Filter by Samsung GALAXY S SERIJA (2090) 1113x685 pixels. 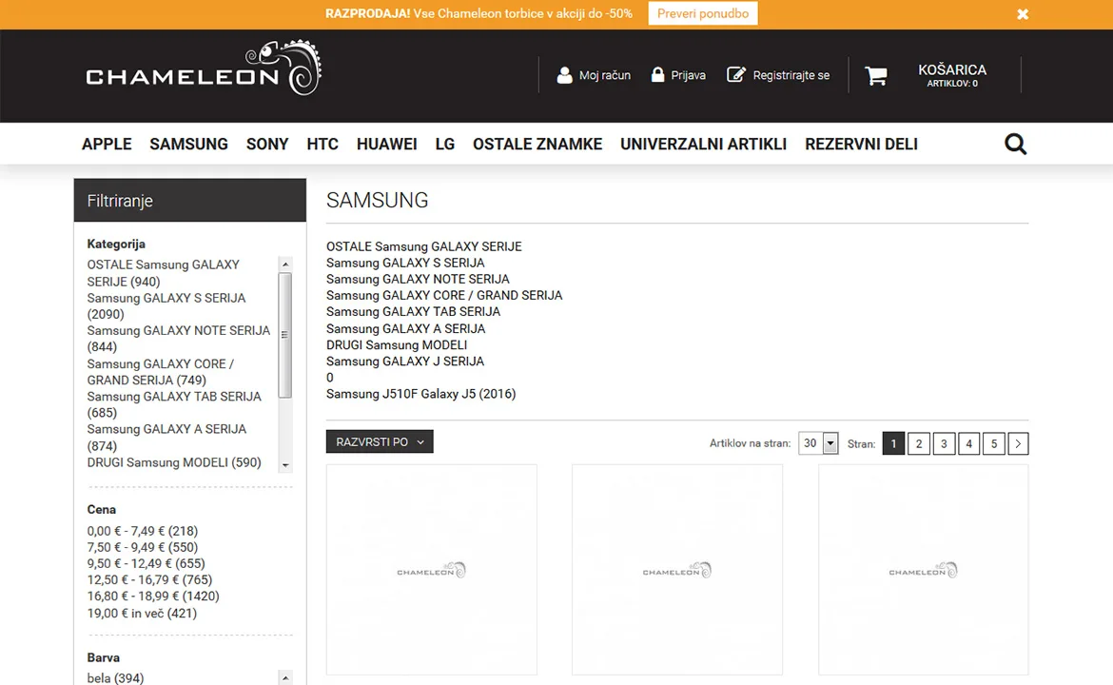tap(166, 306)
